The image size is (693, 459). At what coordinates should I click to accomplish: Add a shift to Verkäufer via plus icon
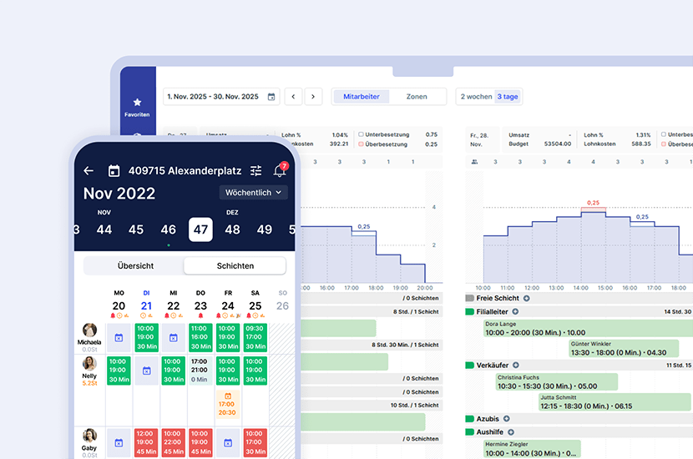[x=515, y=365]
